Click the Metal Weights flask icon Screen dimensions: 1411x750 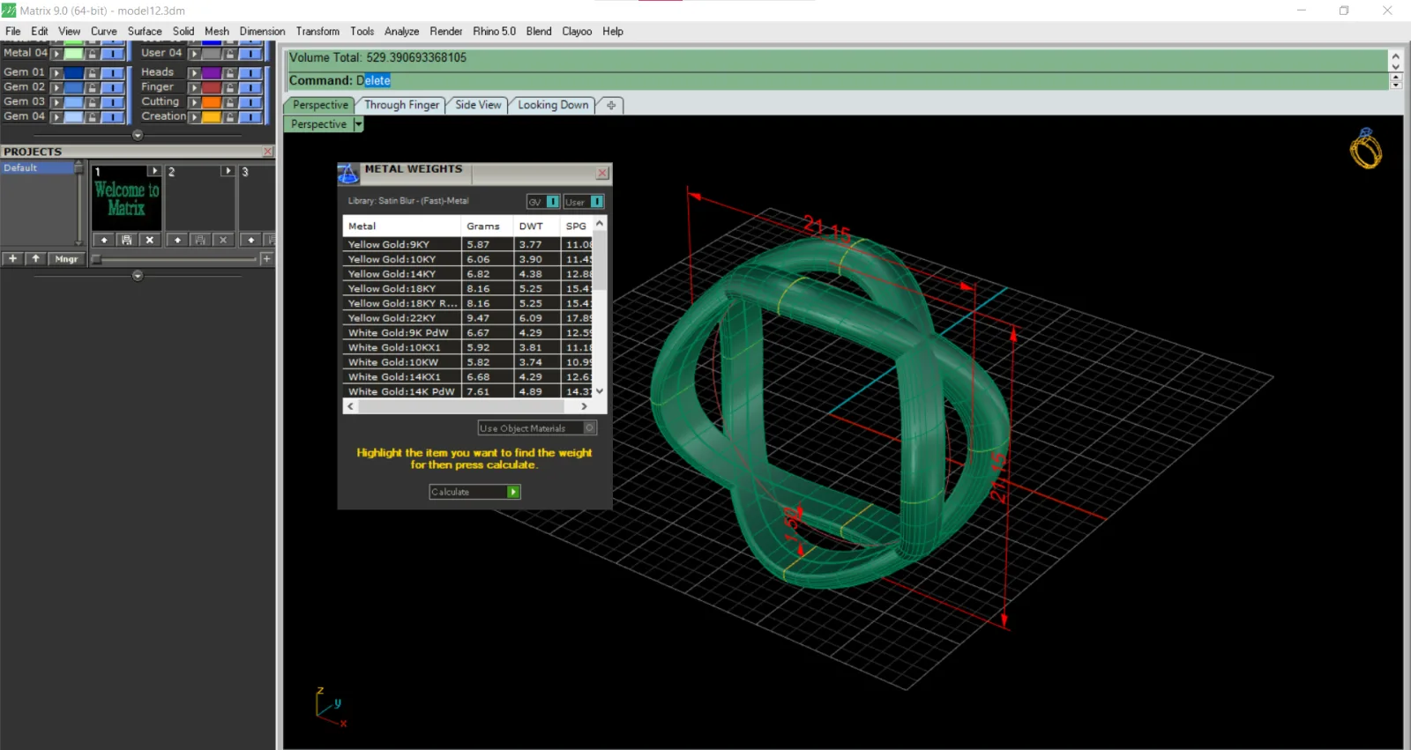[x=348, y=174]
